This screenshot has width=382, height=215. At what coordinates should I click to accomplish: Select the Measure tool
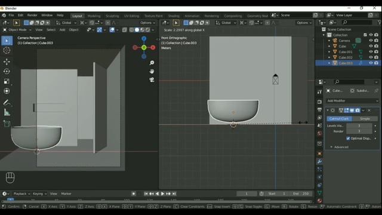coord(7,112)
